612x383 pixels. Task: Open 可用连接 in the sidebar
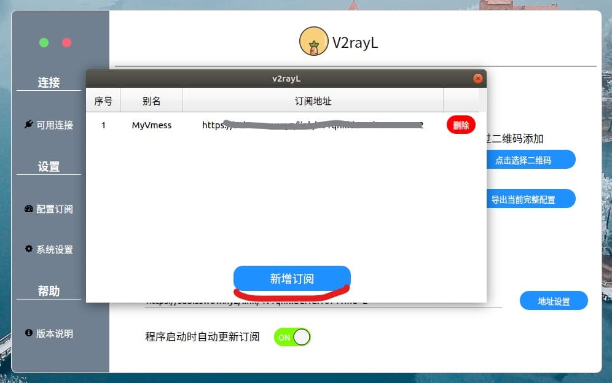pos(49,125)
